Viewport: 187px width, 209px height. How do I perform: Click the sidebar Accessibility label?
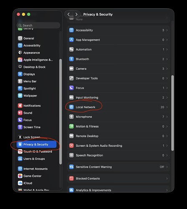pos(32,46)
